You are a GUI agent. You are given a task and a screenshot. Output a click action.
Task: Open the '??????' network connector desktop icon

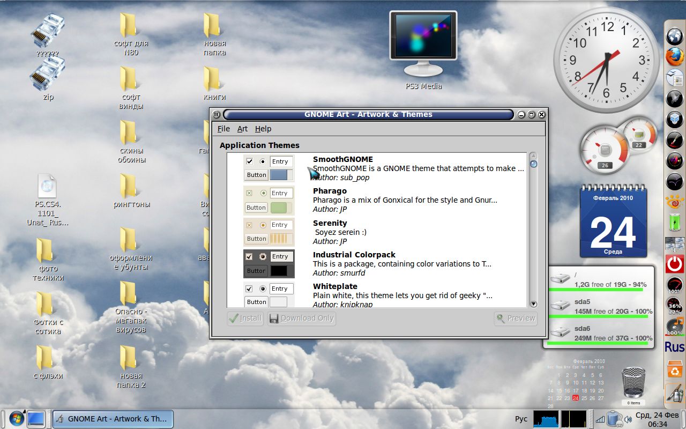pos(48,35)
